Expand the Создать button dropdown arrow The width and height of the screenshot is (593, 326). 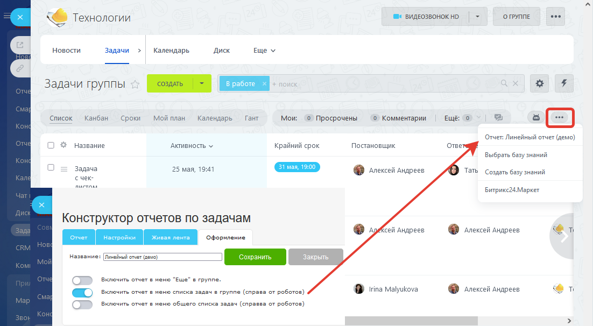pyautogui.click(x=202, y=83)
